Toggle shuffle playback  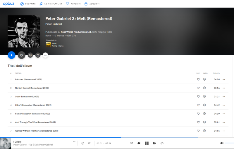[x=131, y=143]
